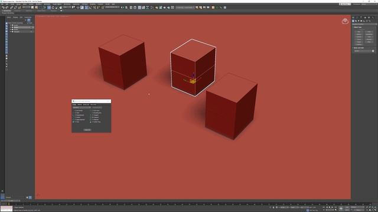Viewport: 378px width, 212px height.
Task: Click the Align tool icon
Action: [x=126, y=8]
